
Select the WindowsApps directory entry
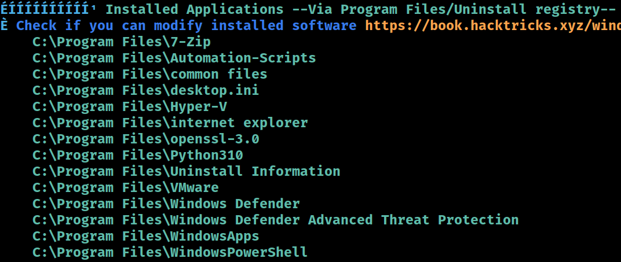(x=146, y=237)
